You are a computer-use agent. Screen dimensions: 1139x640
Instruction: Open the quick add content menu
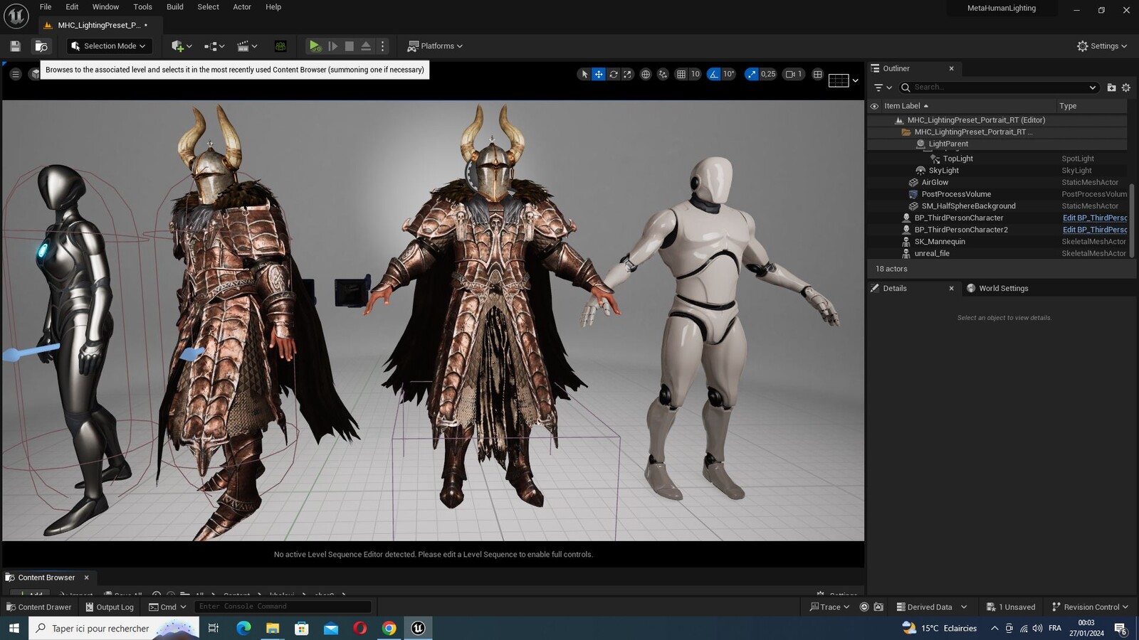tap(182, 46)
